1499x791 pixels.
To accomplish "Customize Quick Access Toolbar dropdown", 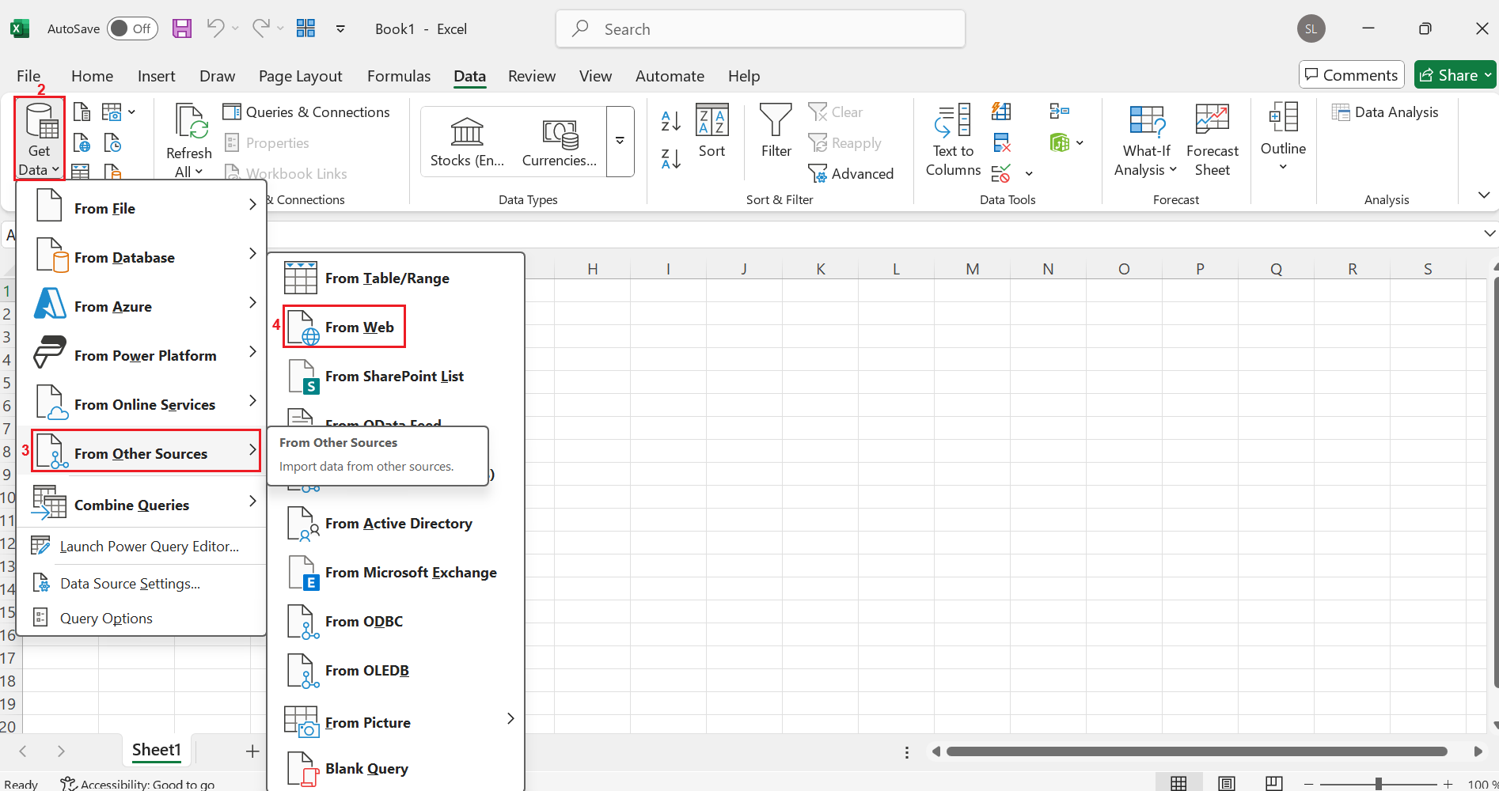I will pos(340,28).
